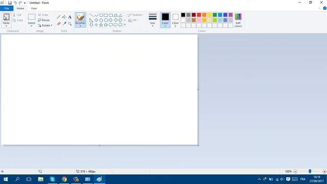The height and width of the screenshot is (184, 327).
Task: Choose the Four-point star shape
Action: 96,25
